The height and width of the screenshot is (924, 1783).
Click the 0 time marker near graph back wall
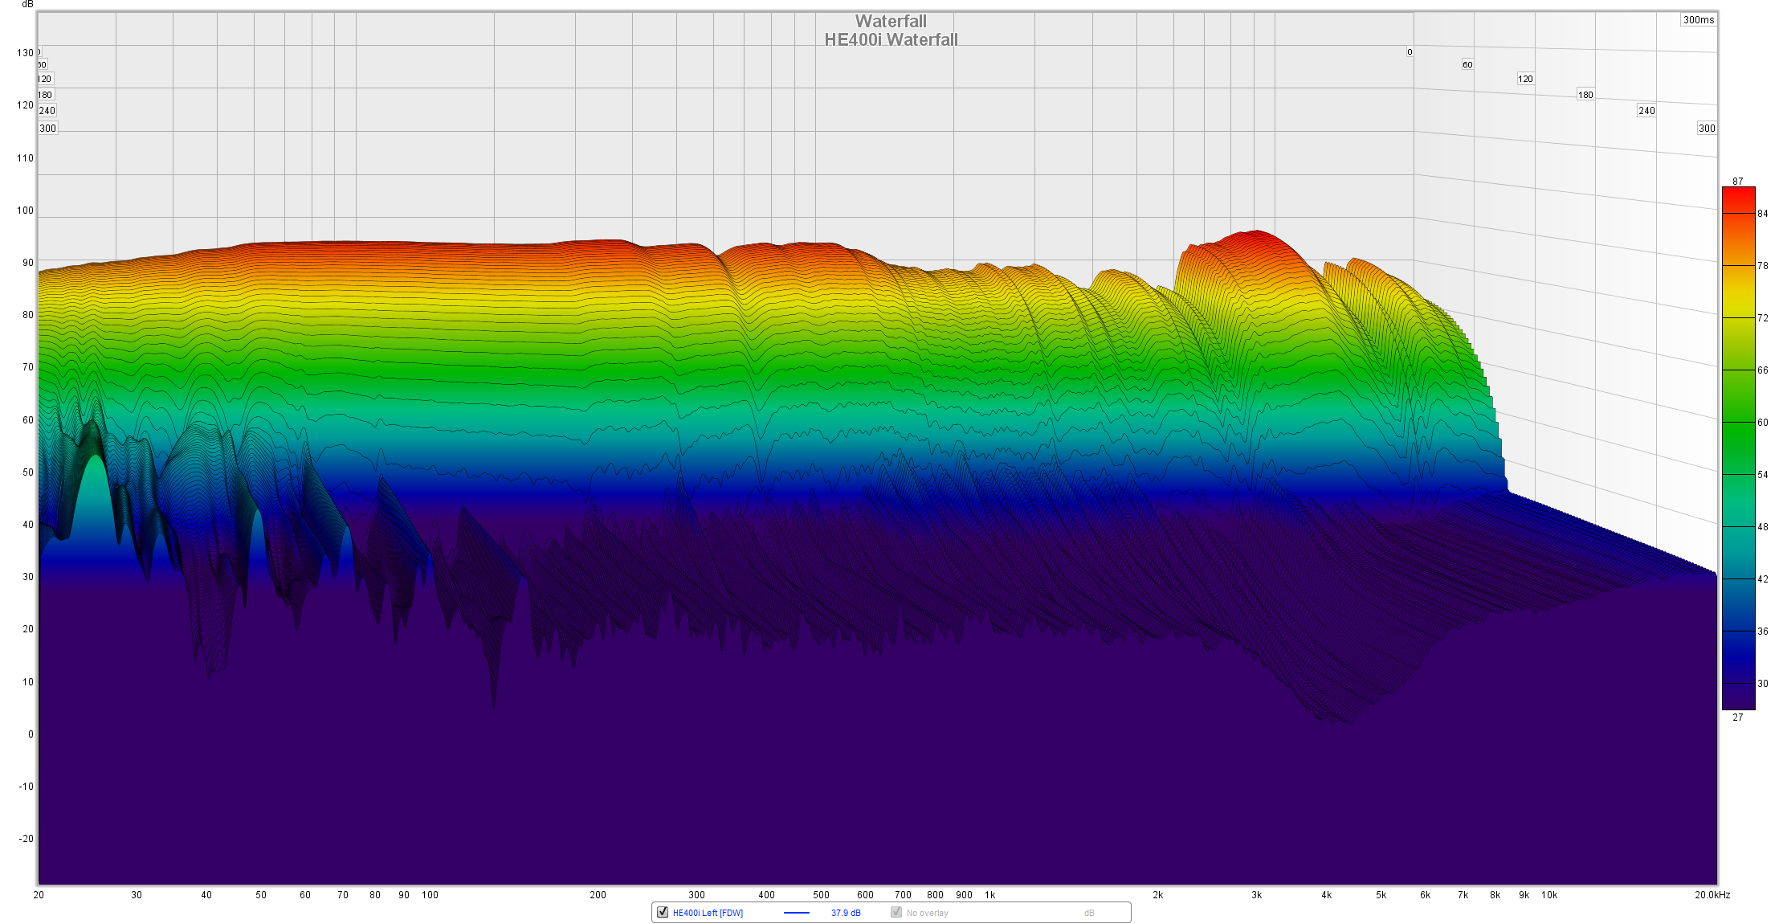1410,52
